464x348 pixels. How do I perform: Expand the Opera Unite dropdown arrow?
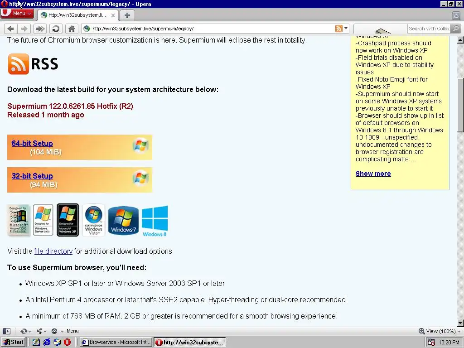(45, 331)
